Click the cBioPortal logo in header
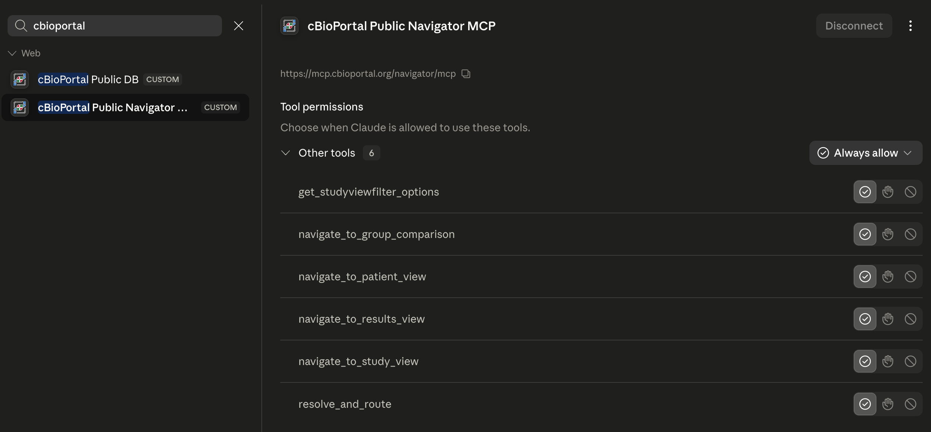The height and width of the screenshot is (432, 931). tap(289, 26)
